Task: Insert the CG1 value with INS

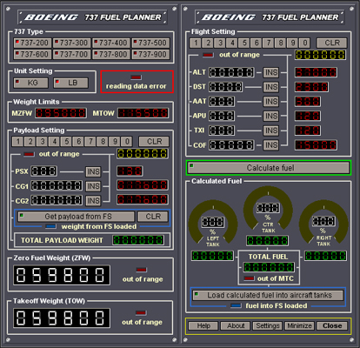Action: pyautogui.click(x=93, y=186)
